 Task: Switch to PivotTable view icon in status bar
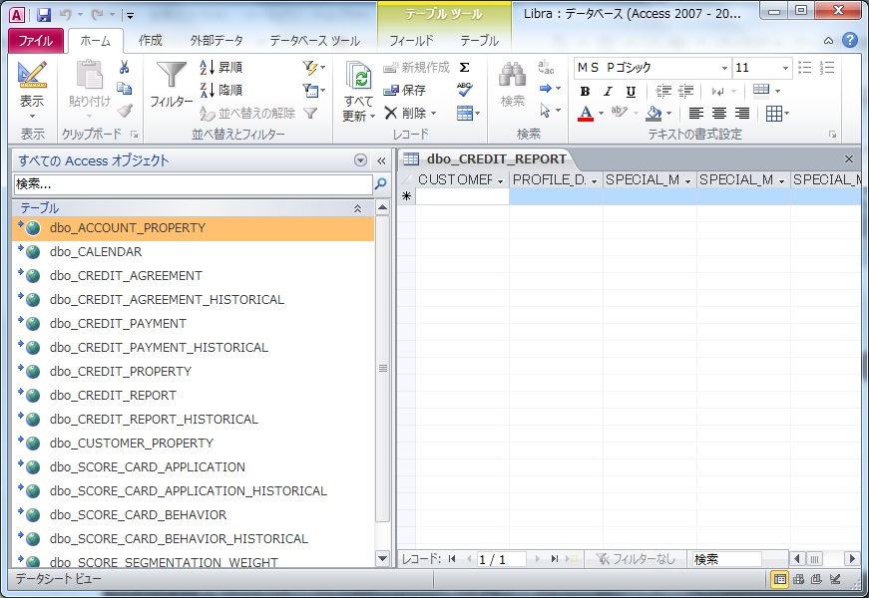pyautogui.click(x=798, y=579)
